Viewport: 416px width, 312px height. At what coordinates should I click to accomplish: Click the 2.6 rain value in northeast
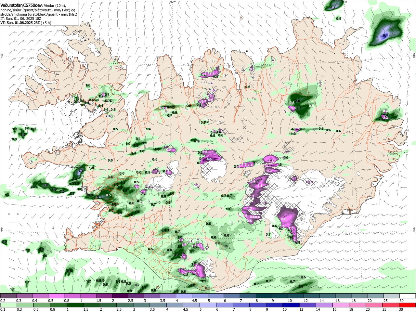click(297, 101)
